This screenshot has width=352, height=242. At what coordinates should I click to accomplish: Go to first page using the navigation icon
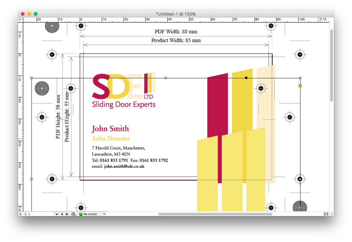[x=20, y=214]
